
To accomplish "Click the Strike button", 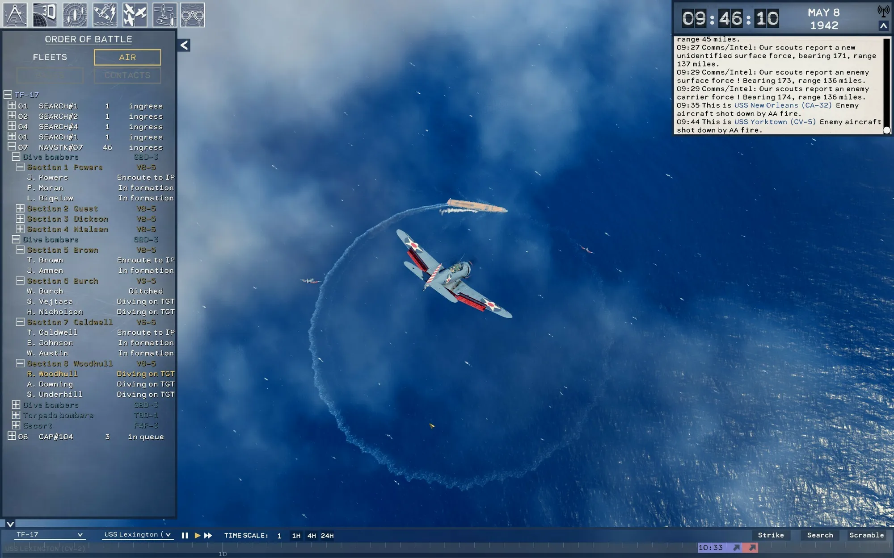I will point(771,535).
